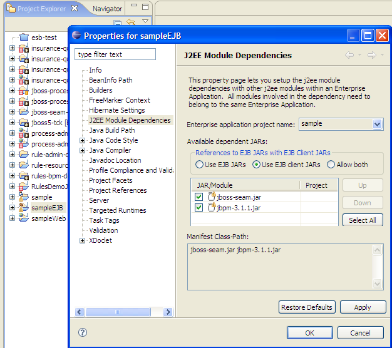Image resolution: width=392 pixels, height=348 pixels.
Task: Open the Server properties page
Action: coord(99,200)
